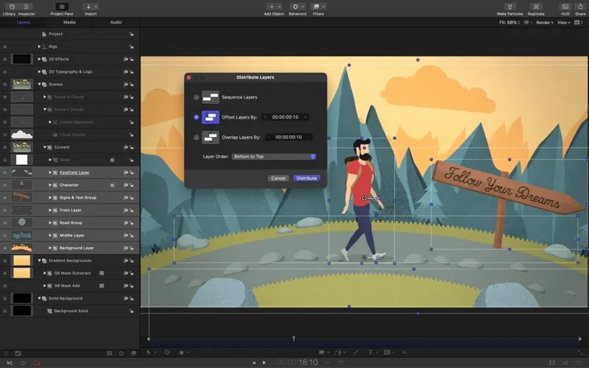Select the rectangle shape tool
The image size is (589, 368).
[322, 353]
